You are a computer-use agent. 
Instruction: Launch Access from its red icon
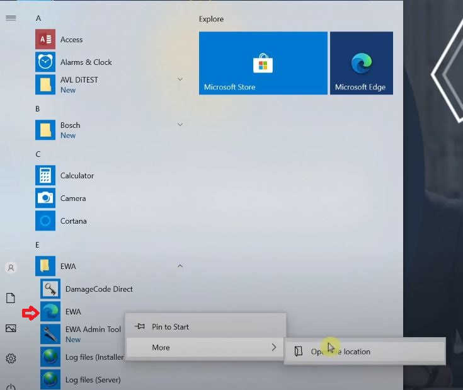(x=45, y=39)
